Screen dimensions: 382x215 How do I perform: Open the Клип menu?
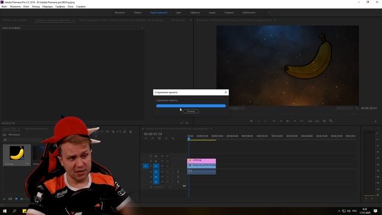tap(26, 7)
